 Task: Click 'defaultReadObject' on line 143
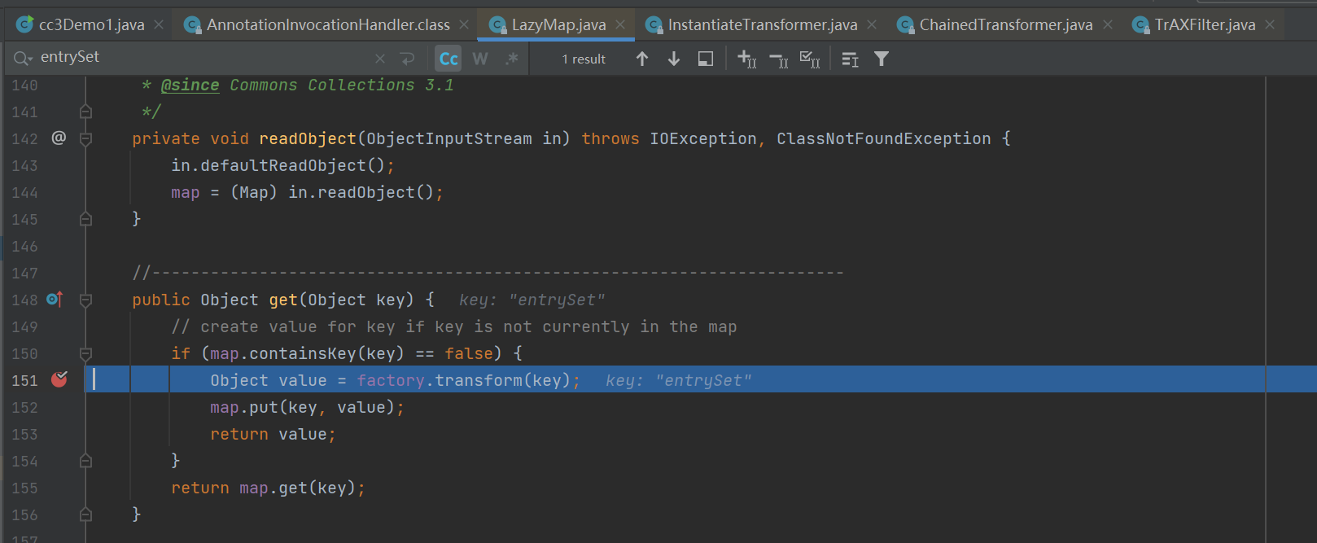pos(283,165)
